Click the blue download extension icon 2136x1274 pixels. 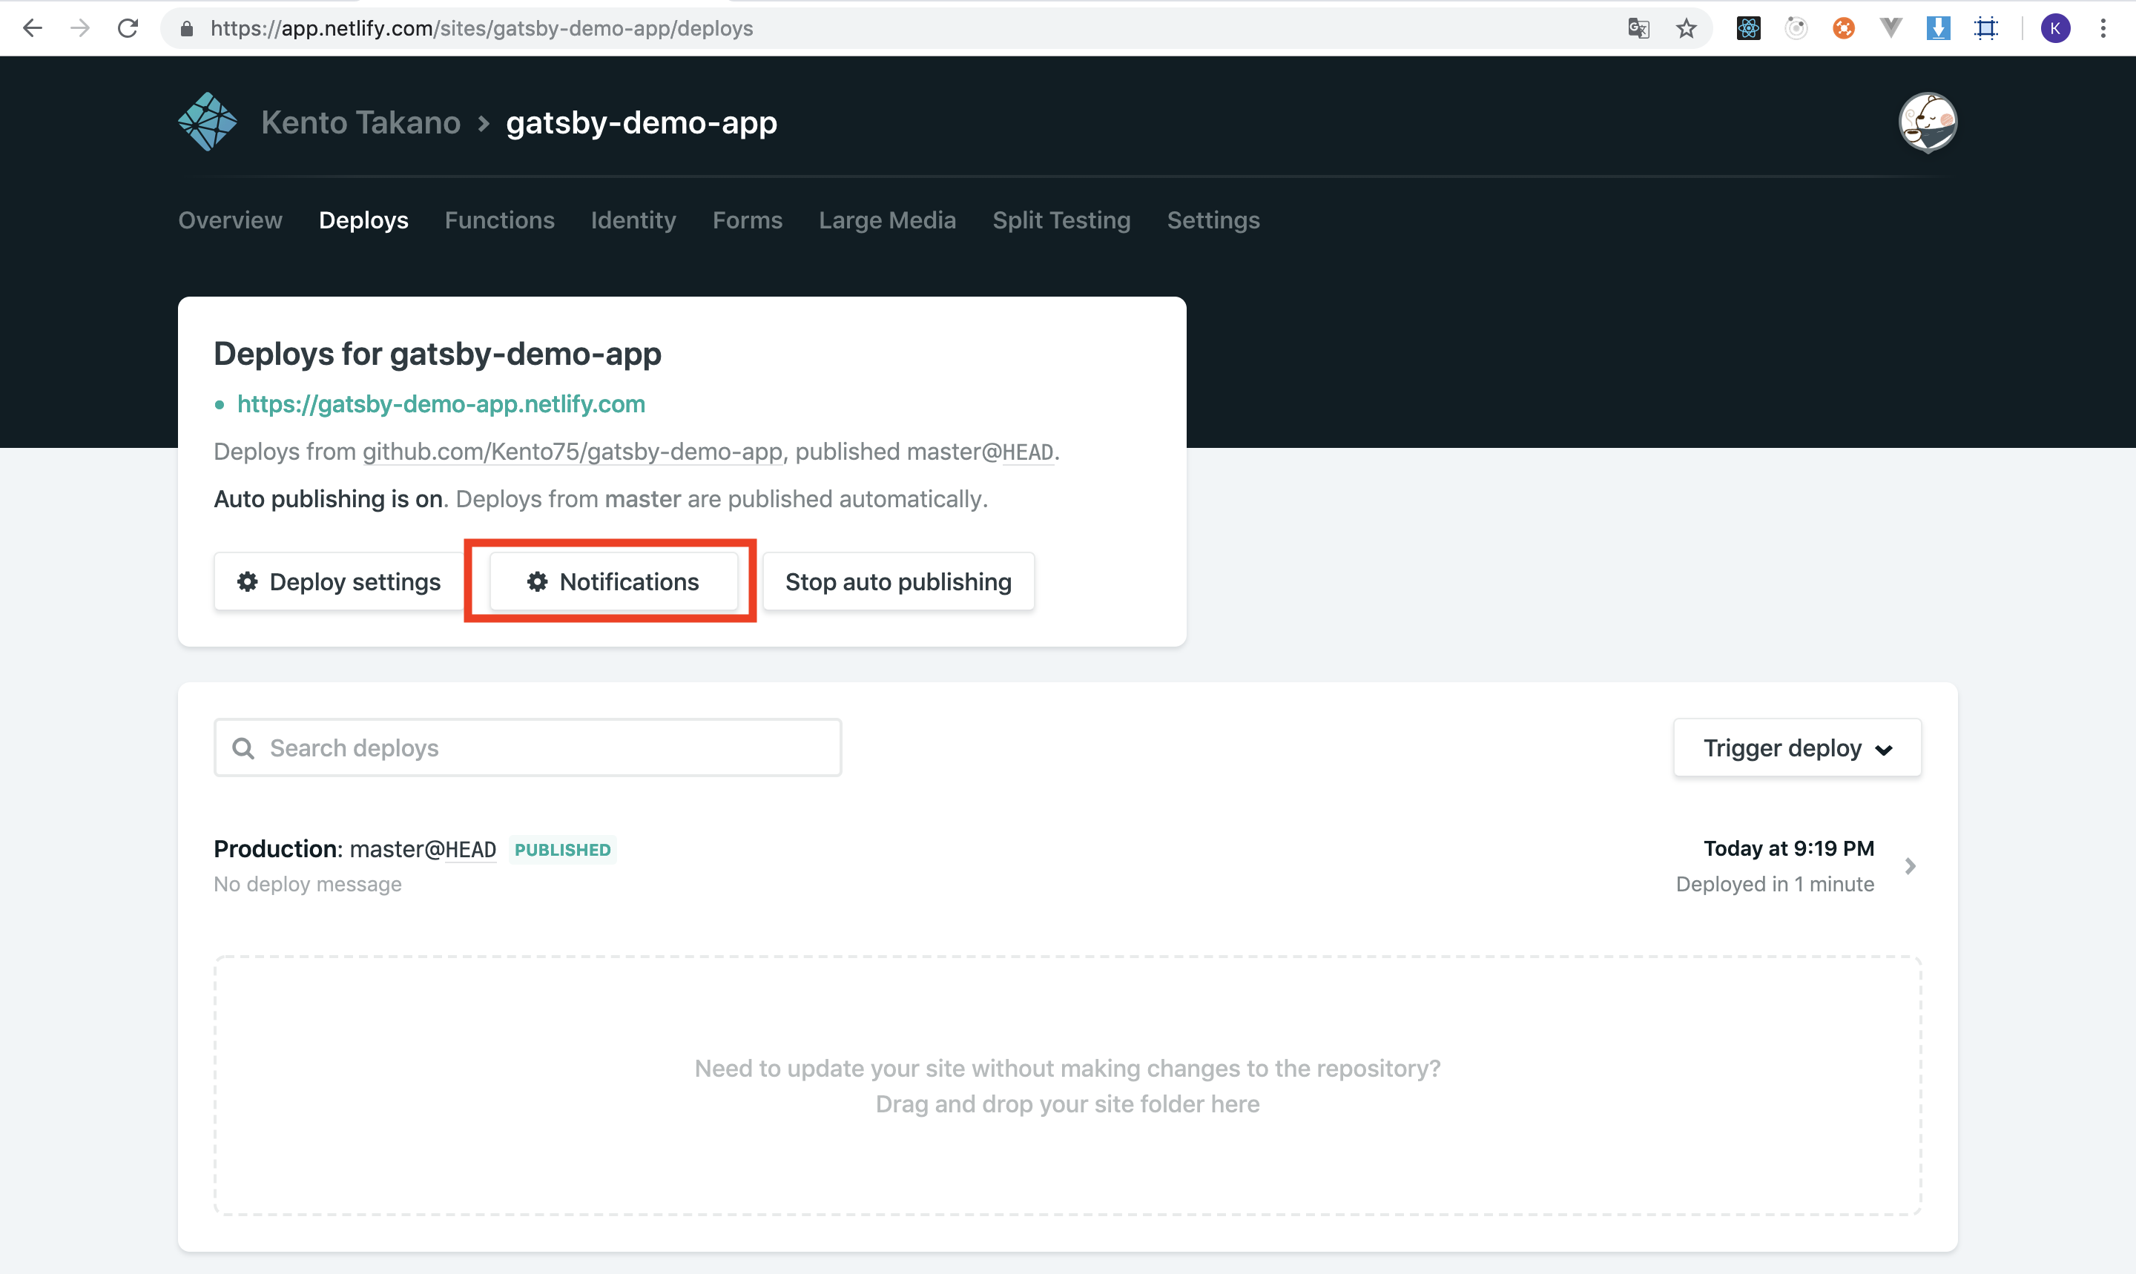[x=1938, y=28]
